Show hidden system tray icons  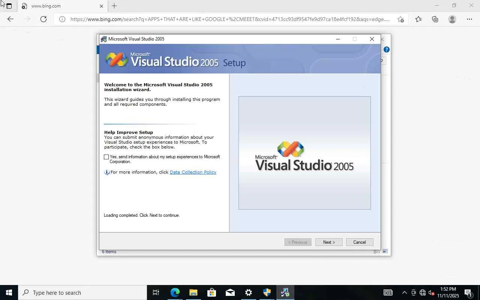(404, 292)
